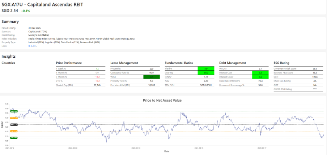
Task: Click the WADM value '3.1'
Action: coord(260,68)
